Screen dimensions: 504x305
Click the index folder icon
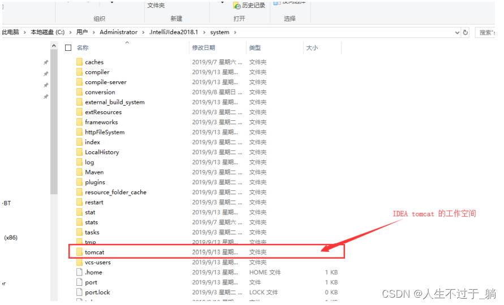click(79, 142)
